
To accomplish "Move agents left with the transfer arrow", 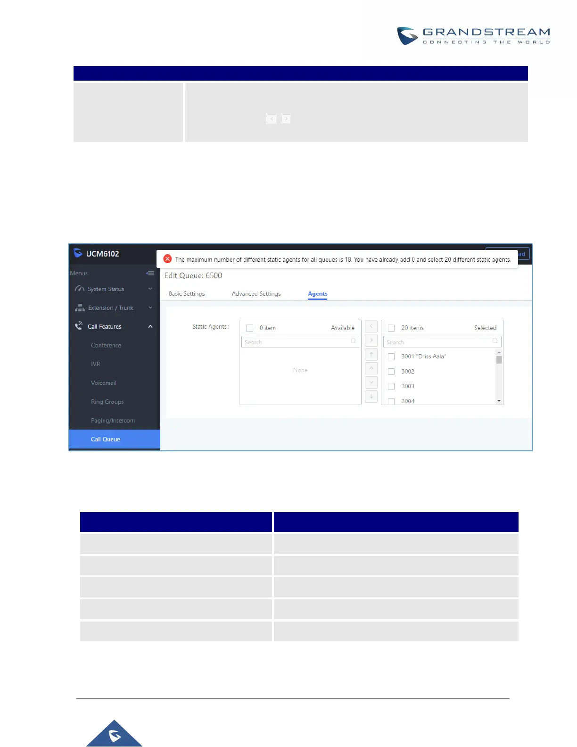I will (371, 326).
